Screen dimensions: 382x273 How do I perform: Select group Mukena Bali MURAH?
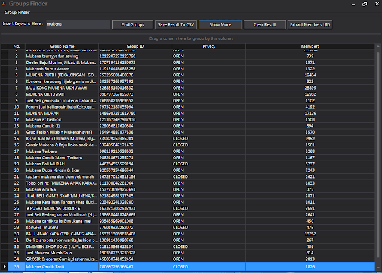click(45, 164)
